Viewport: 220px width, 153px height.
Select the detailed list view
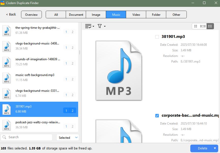210,26
